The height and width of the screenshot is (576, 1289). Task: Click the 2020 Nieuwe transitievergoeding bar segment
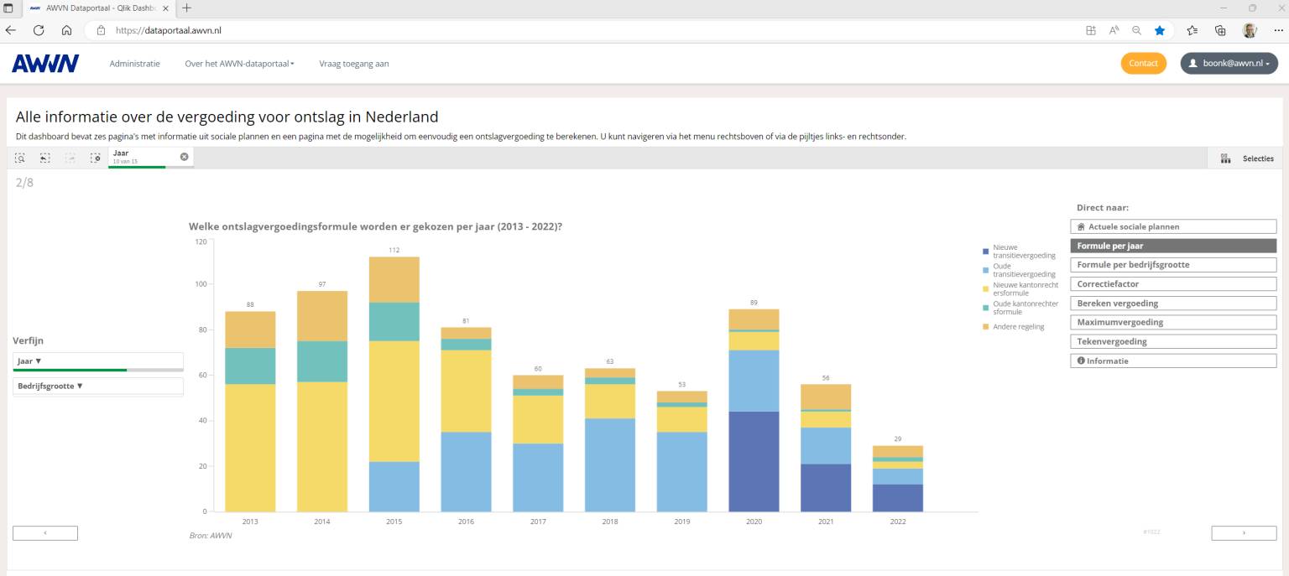click(x=754, y=461)
